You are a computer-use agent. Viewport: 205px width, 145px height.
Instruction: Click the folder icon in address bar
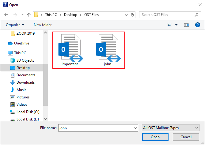36,15
